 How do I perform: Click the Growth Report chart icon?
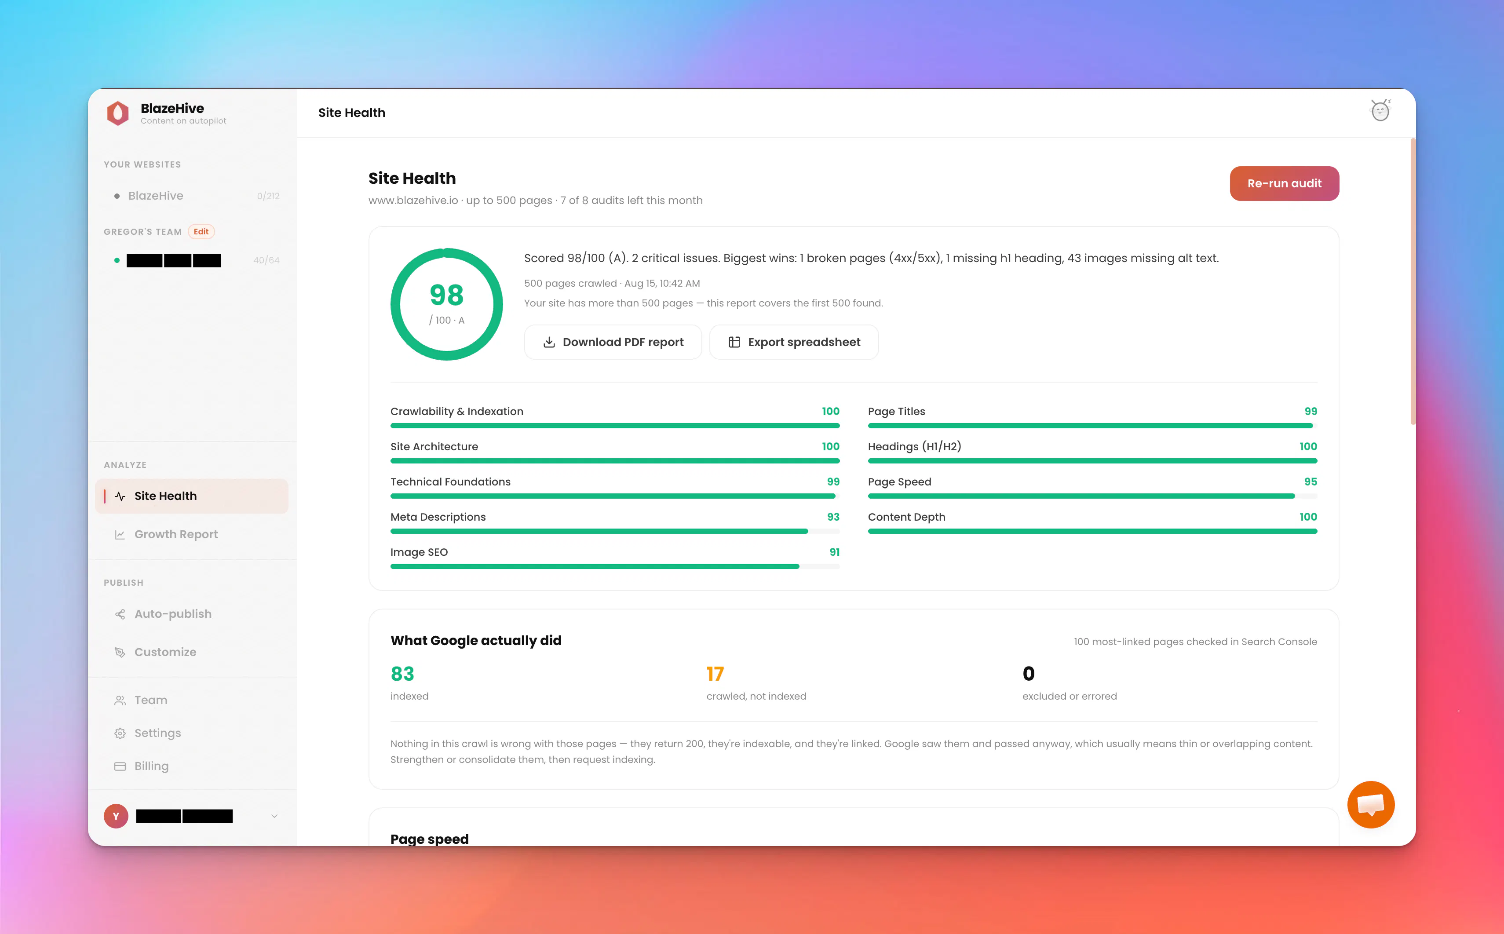[120, 534]
